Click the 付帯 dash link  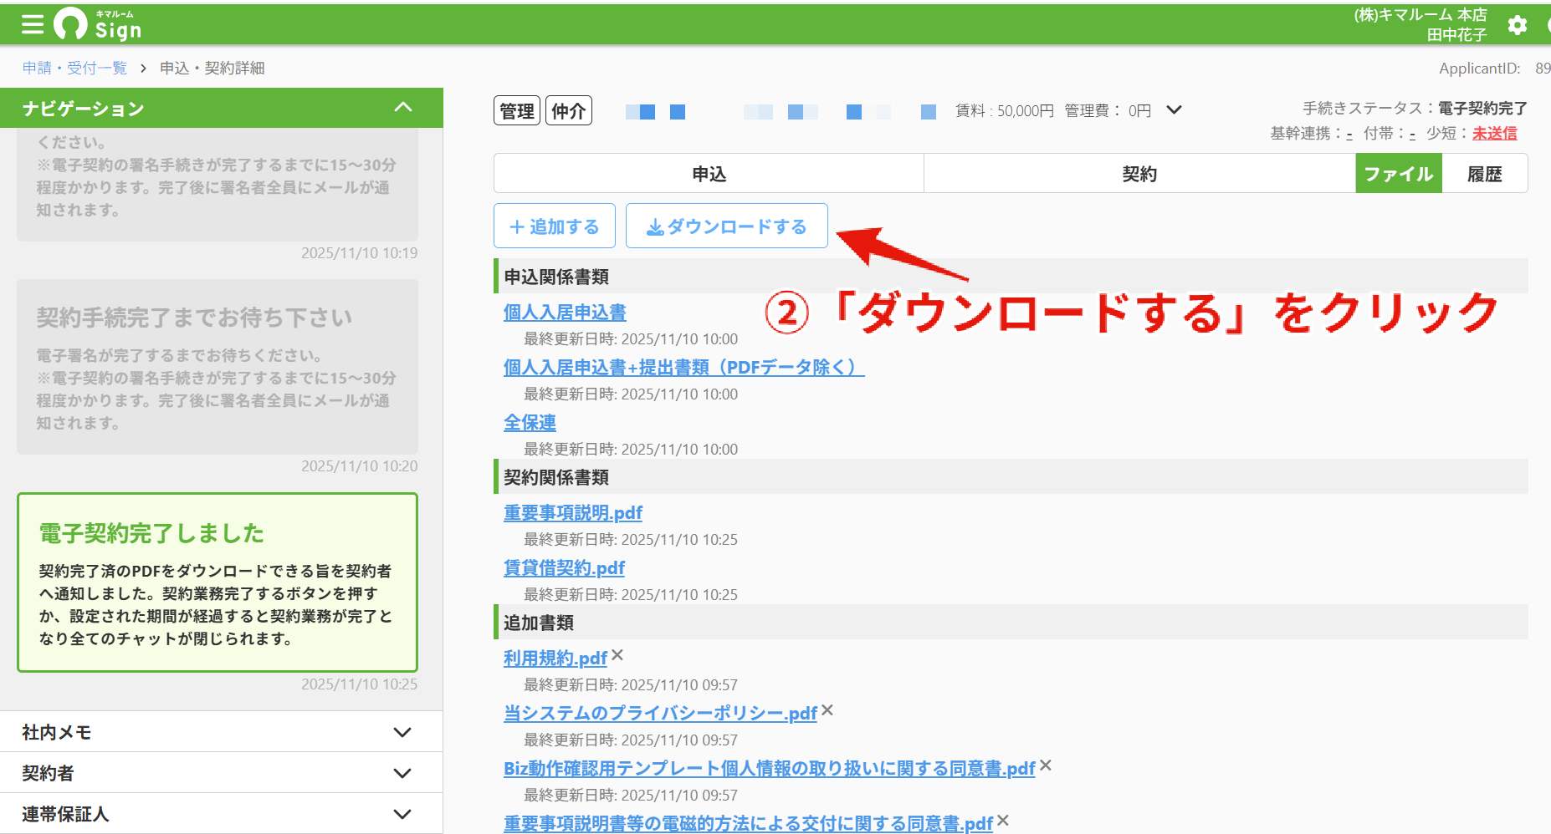click(x=1412, y=134)
